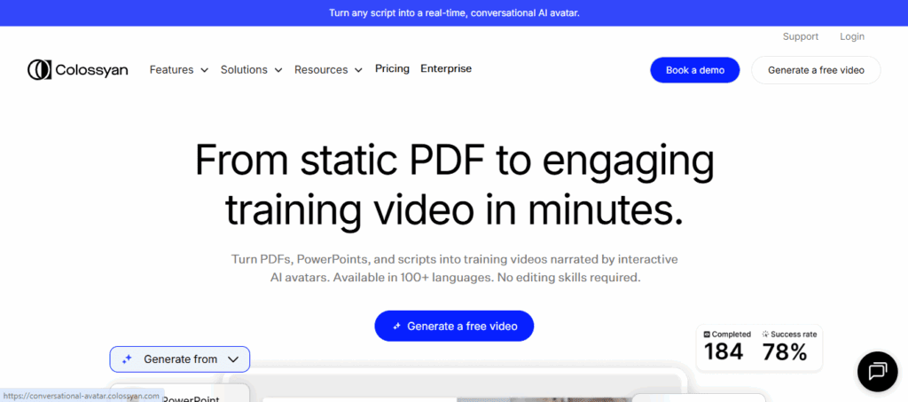Viewport: 908px width, 402px height.
Task: Open the Pricing page
Action: tap(392, 69)
